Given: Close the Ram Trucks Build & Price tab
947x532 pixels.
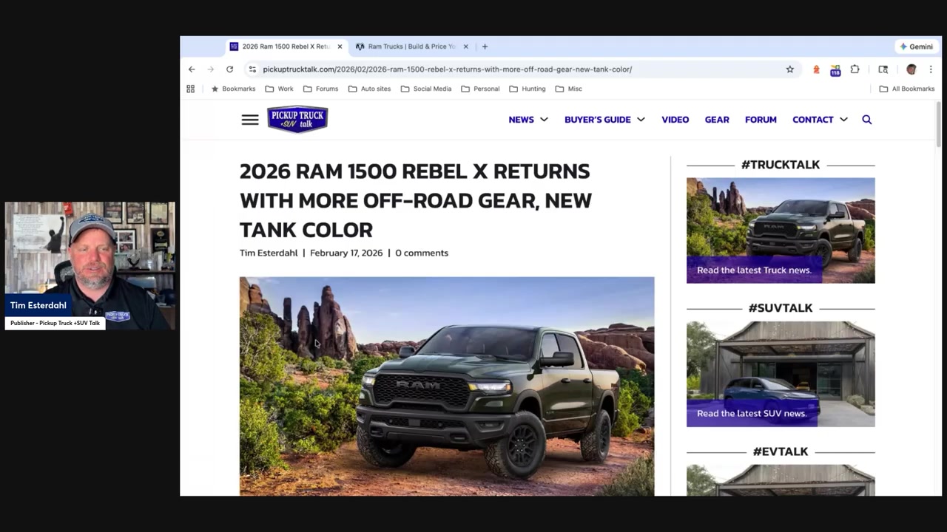Looking at the screenshot, I should click(x=465, y=47).
